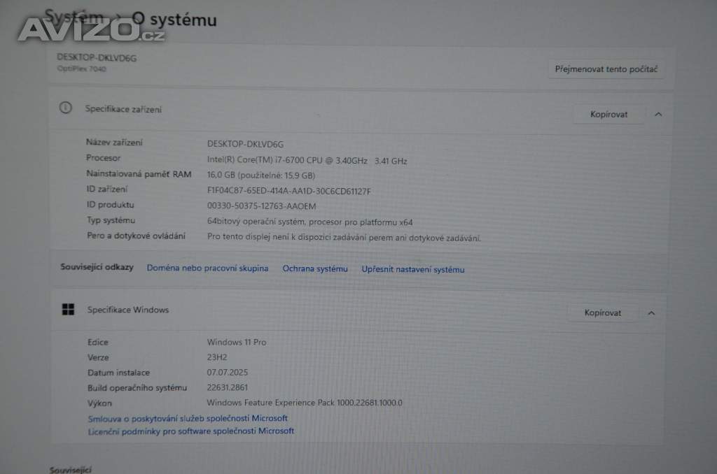Select edition value Windows 11 Pro

(x=237, y=342)
